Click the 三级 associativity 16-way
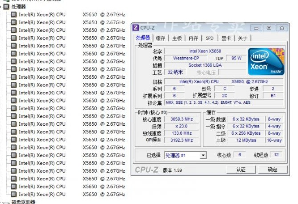The image size is (298, 204). click(x=274, y=140)
